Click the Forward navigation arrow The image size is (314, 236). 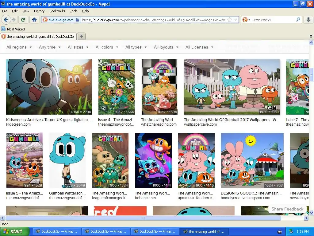coord(13,20)
